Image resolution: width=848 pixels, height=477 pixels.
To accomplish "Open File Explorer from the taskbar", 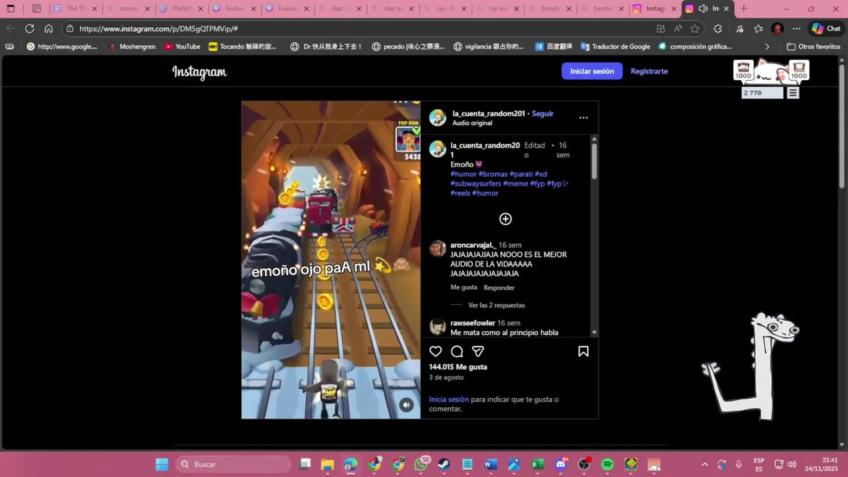I will coord(327,464).
